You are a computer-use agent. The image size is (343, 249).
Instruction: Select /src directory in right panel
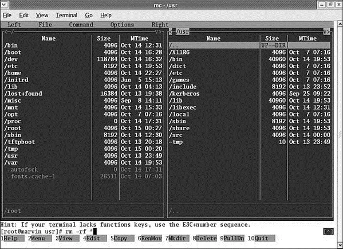pos(249,135)
